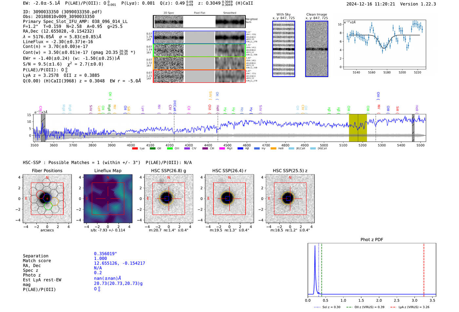Click the red Lyα legend swatch
Screen dimensions: 459x312
135,149
